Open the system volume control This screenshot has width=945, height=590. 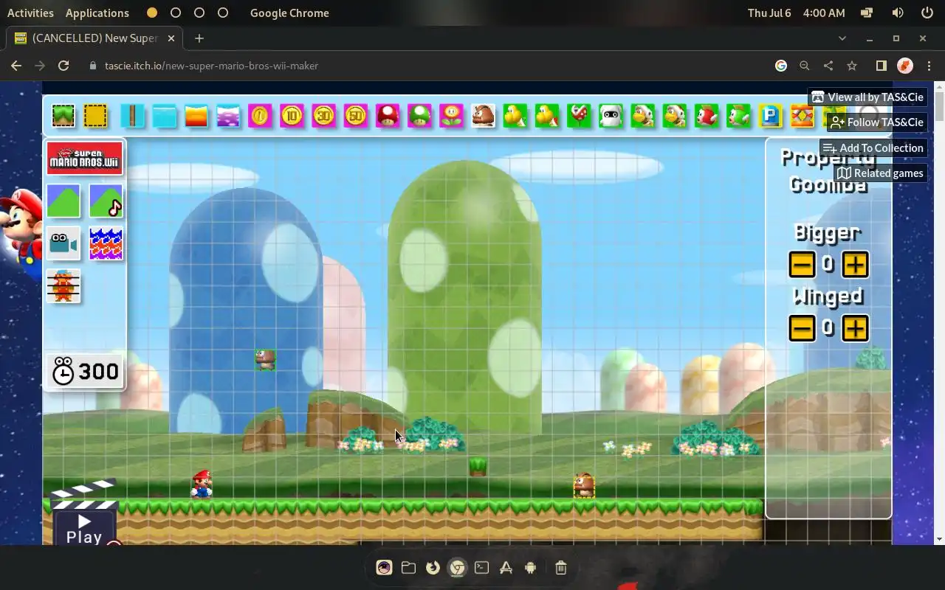tap(898, 13)
